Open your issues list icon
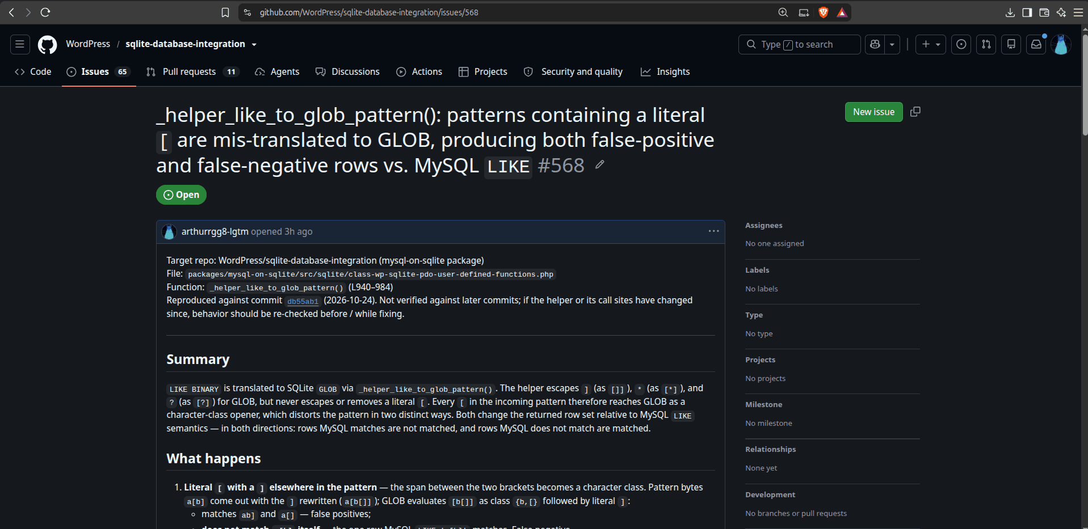Image resolution: width=1088 pixels, height=529 pixels. tap(961, 44)
